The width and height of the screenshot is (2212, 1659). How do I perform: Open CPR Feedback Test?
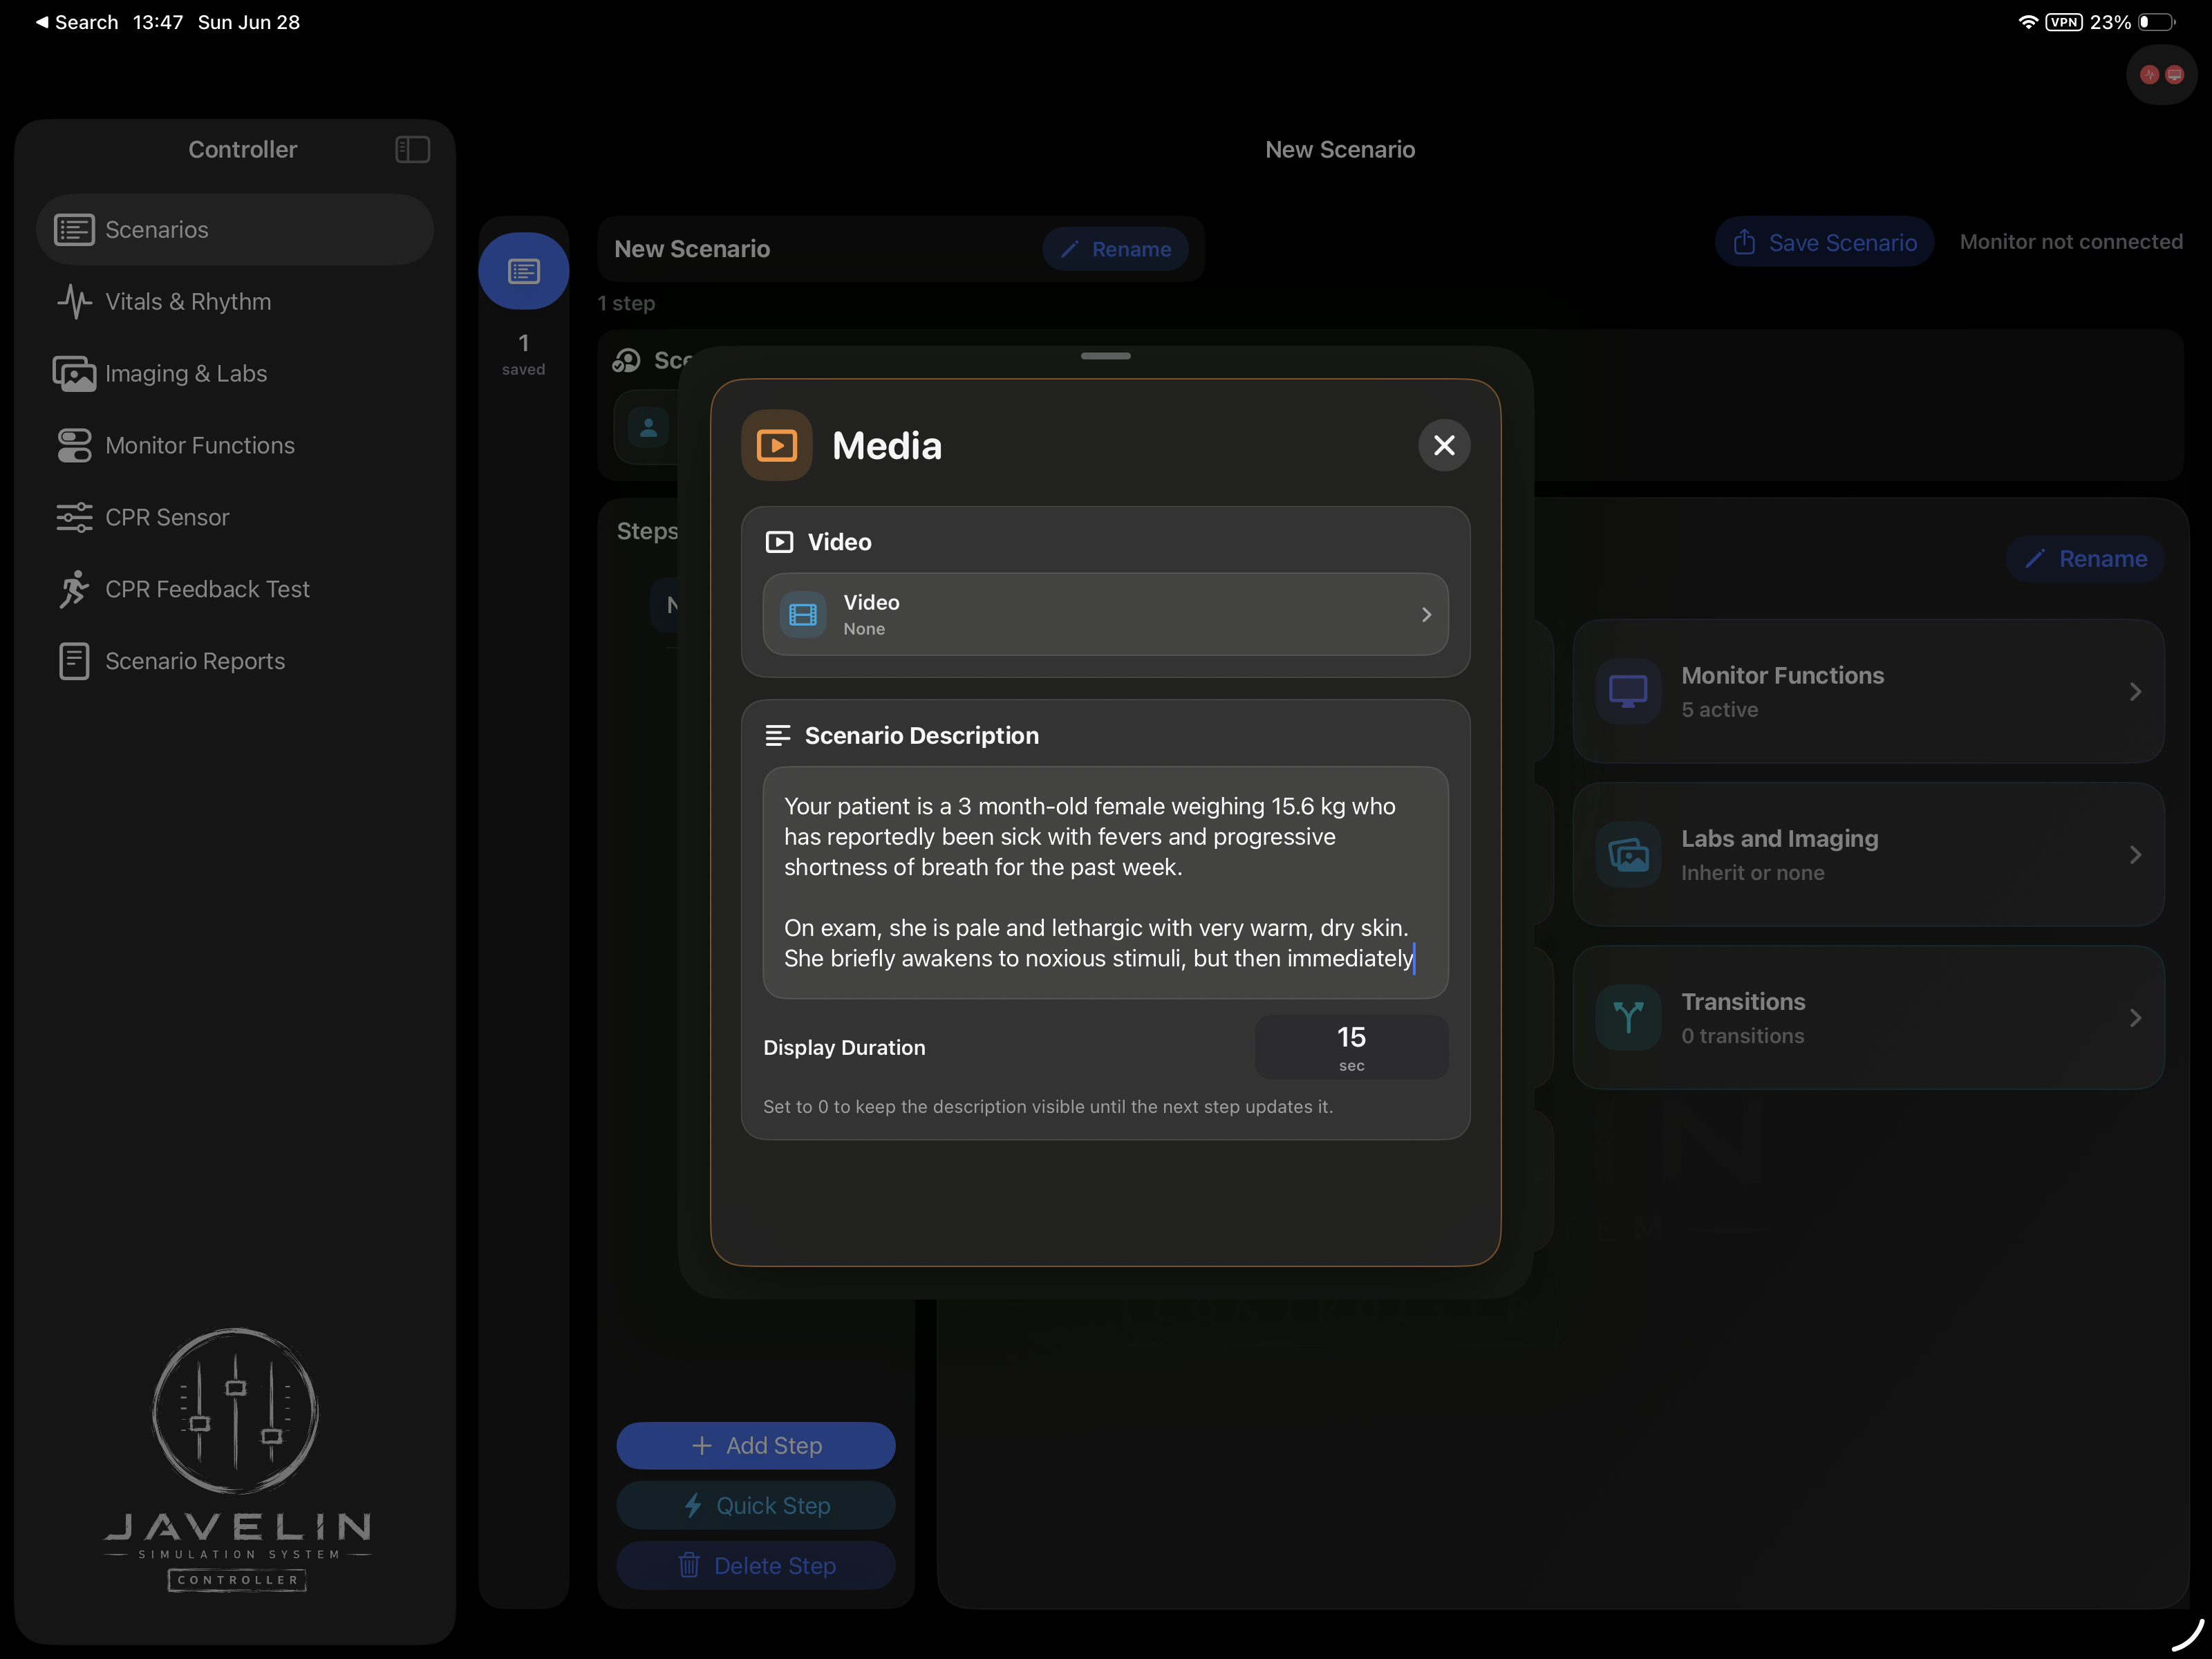[x=235, y=589]
